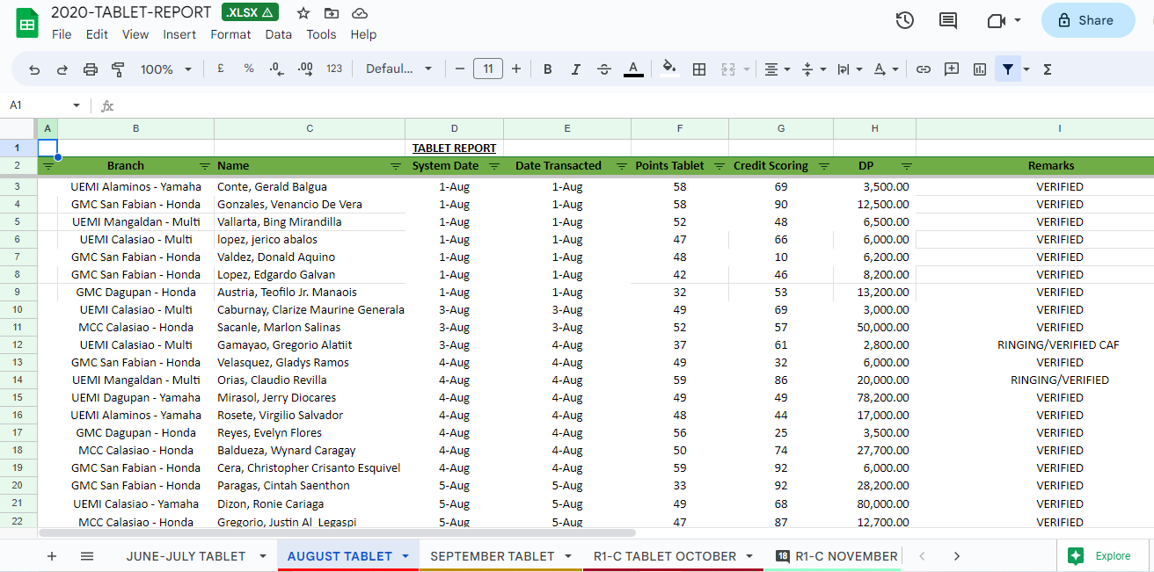
Task: Open more number formats (123)
Action: coord(334,69)
